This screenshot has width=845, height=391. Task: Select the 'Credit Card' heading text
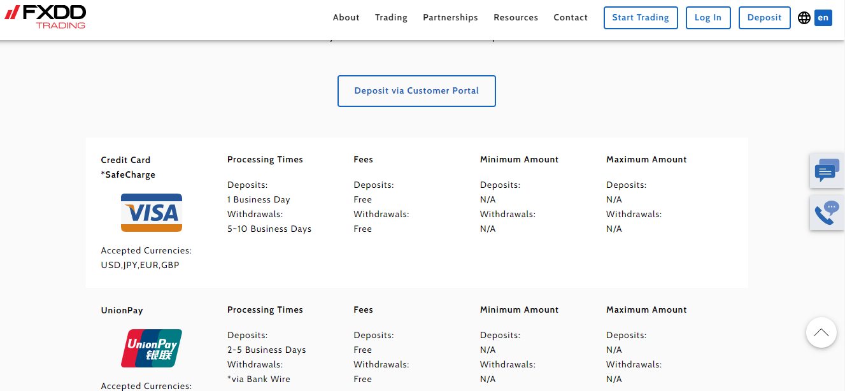126,160
